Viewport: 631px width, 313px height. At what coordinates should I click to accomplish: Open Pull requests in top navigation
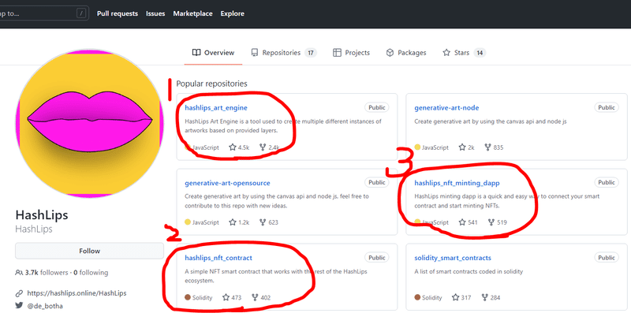[x=118, y=13]
